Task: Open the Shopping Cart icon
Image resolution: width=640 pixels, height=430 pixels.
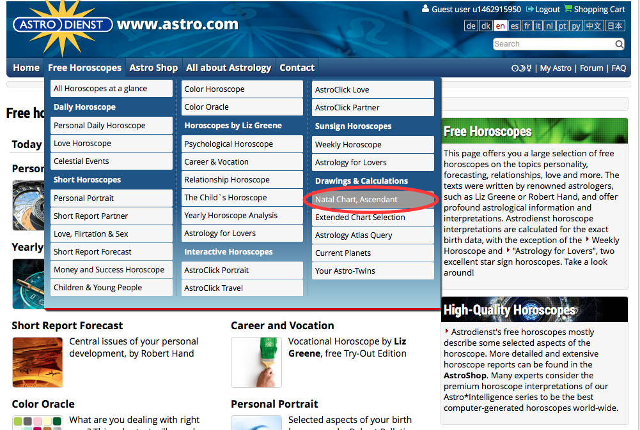Action: click(568, 8)
